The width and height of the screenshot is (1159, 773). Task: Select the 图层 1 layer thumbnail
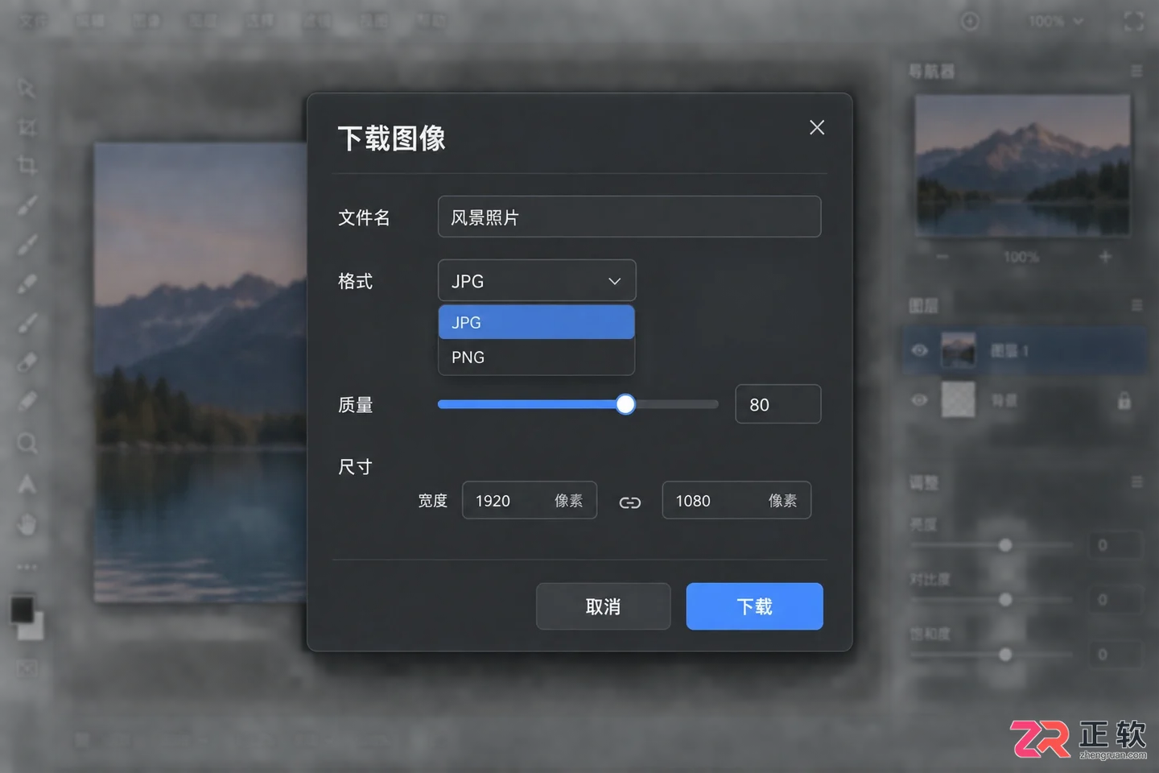point(959,350)
